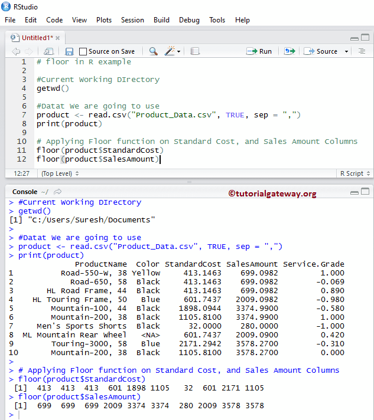Click the Console pane title
The height and width of the screenshot is (420, 374).
coord(25,192)
